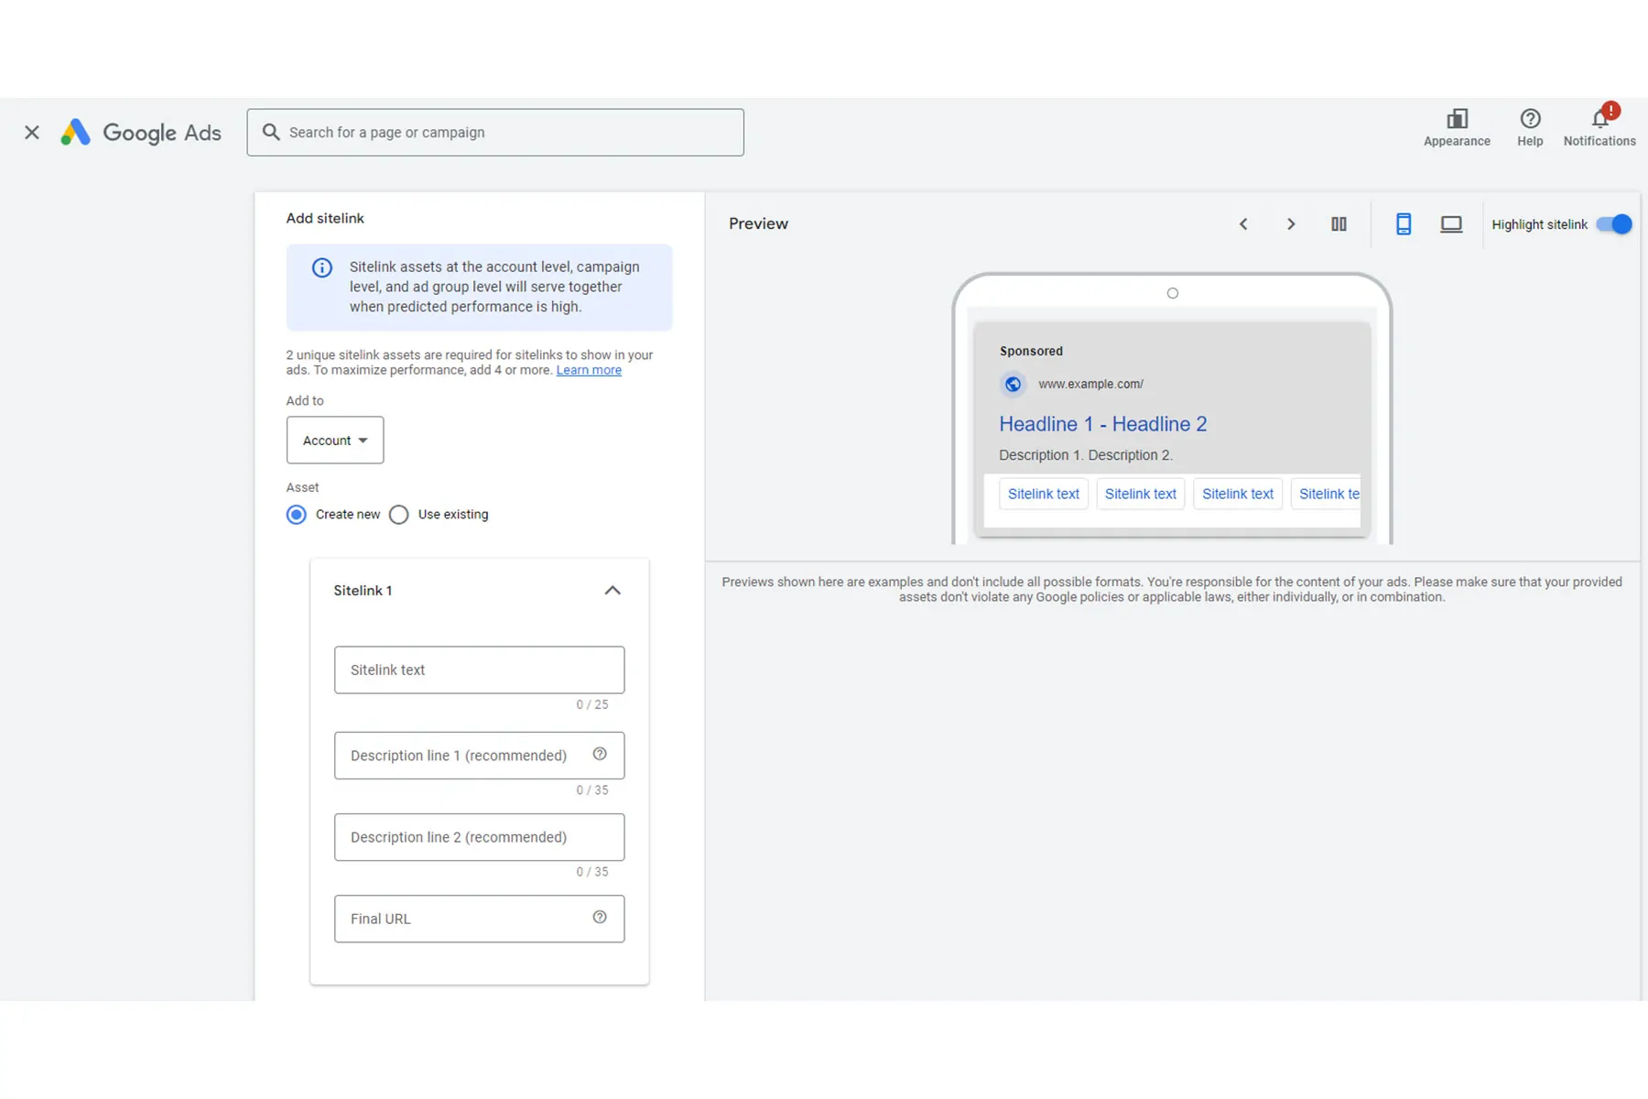Click the Headline 1 - Headline 2 preview link
Screen dimensions: 1648x1099
[x=1102, y=424]
